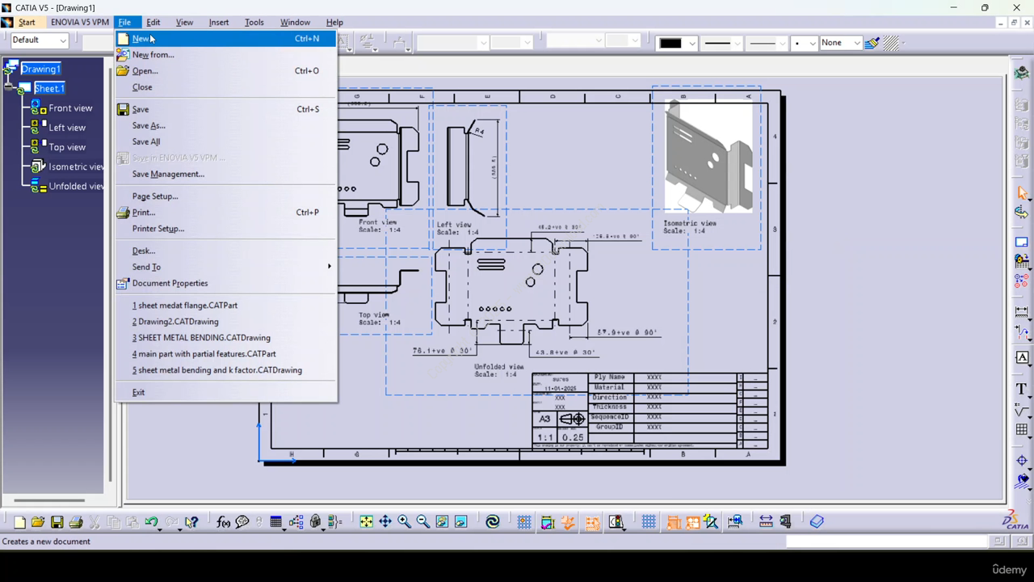Choose Save As... in File menu
Image resolution: width=1034 pixels, height=582 pixels.
click(x=226, y=125)
